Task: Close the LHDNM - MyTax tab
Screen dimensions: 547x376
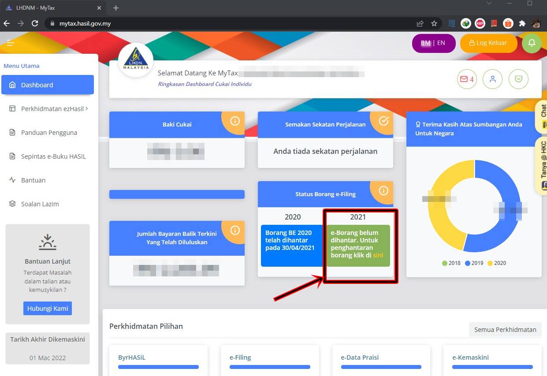Action: [99, 8]
